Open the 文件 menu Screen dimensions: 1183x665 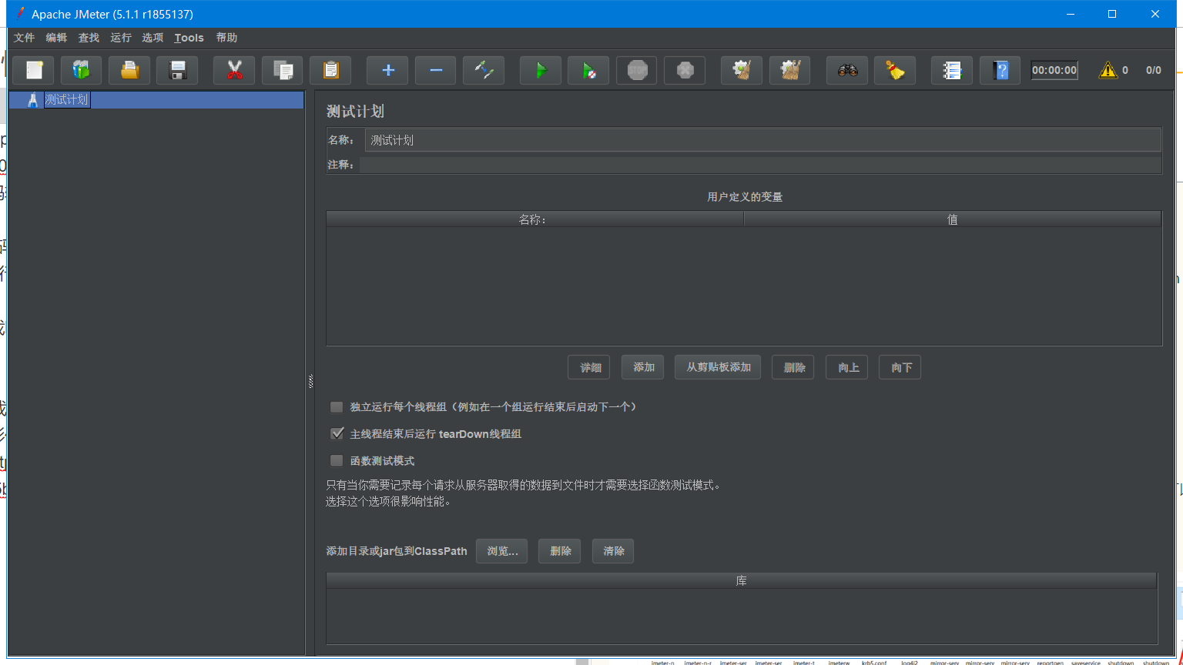pyautogui.click(x=25, y=38)
